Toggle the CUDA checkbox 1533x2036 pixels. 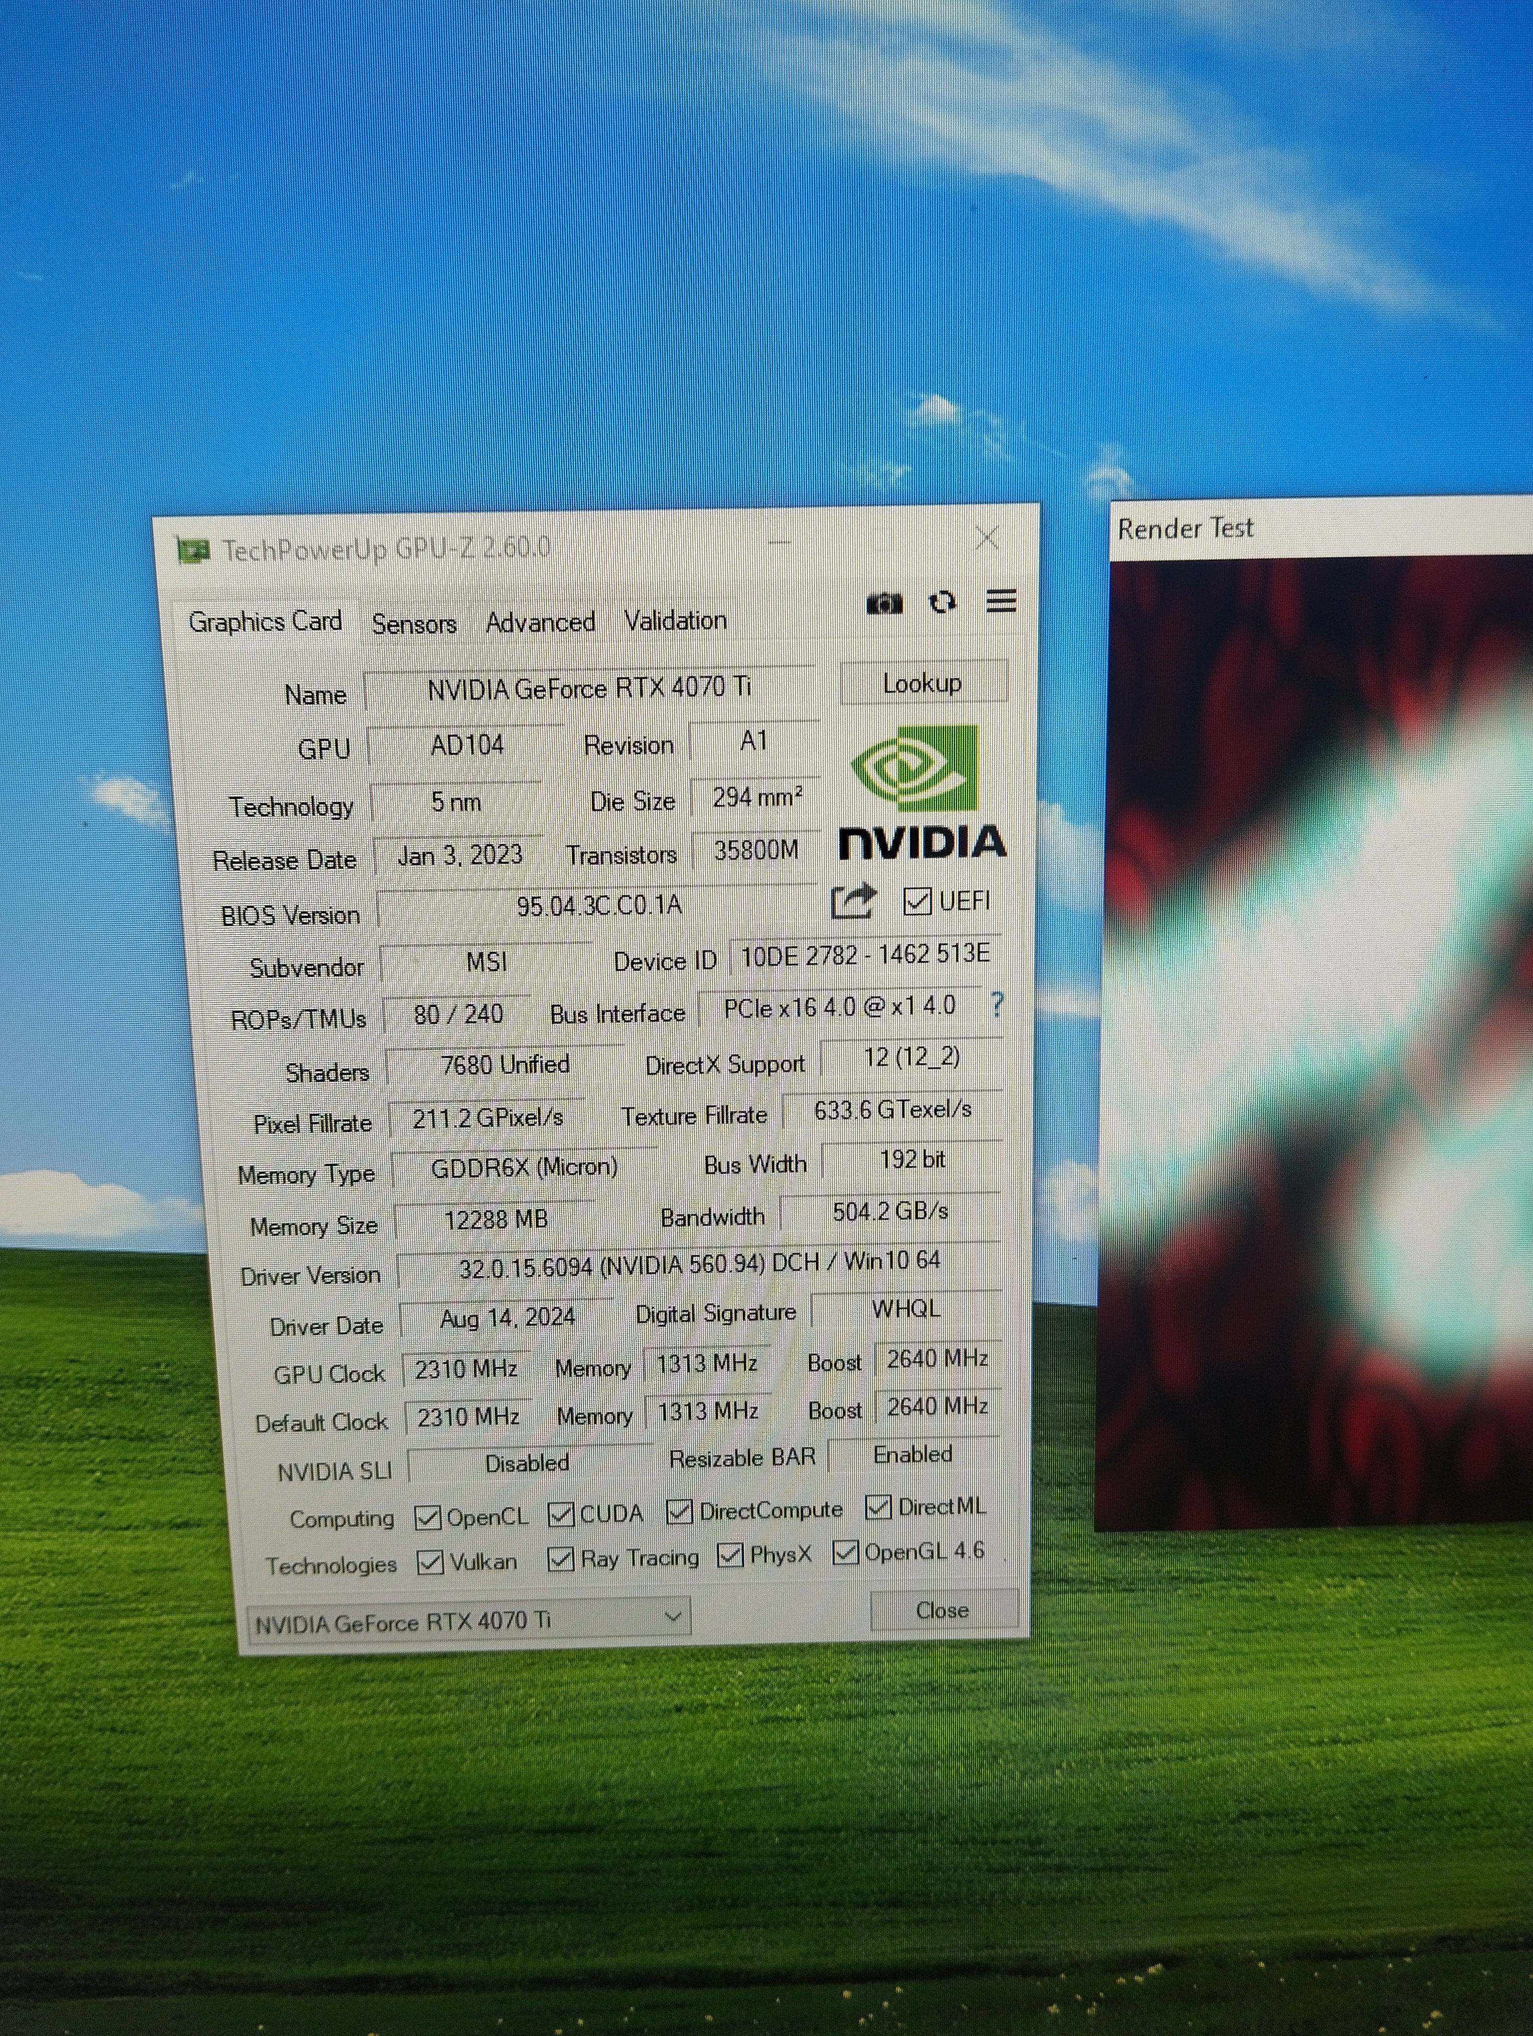click(560, 1515)
